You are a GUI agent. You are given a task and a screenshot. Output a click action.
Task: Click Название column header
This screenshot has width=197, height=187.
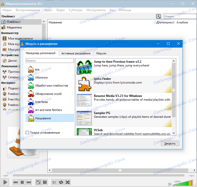[x=101, y=22]
